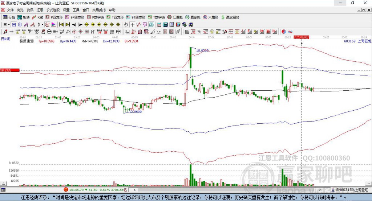Open the 工具 menu

tap(76, 10)
